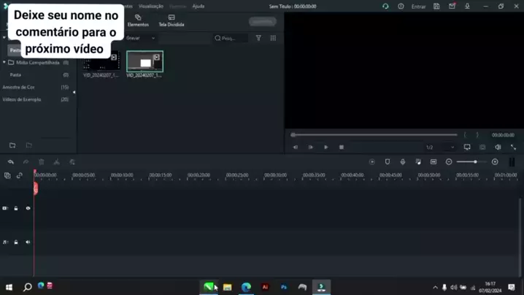Image resolution: width=524 pixels, height=295 pixels.
Task: Open the Elementos tab
Action: [x=138, y=20]
